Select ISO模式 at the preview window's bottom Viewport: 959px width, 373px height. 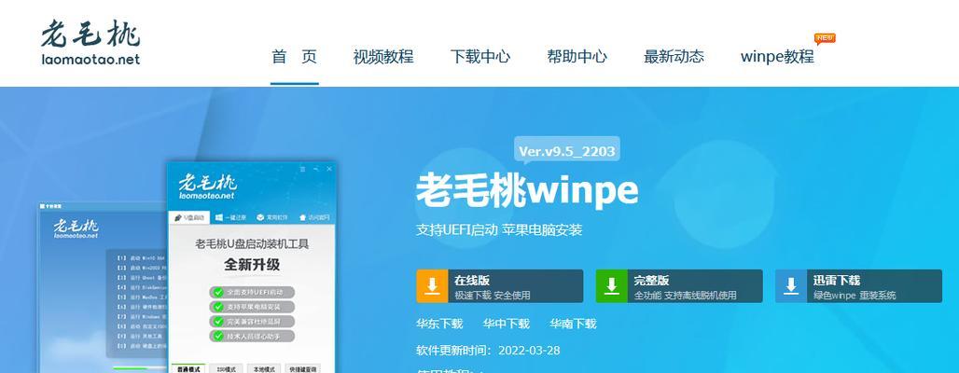pos(226,368)
